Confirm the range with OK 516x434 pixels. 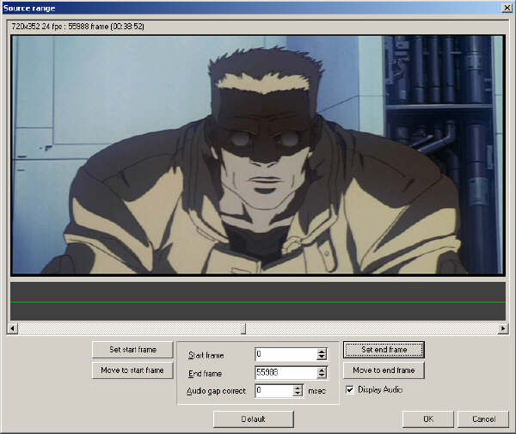(428, 419)
